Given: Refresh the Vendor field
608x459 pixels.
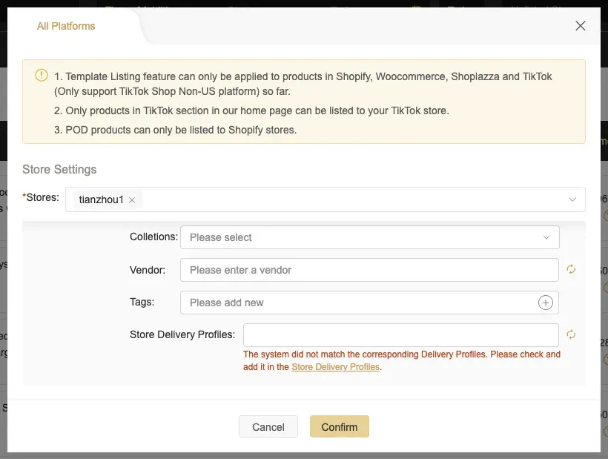Looking at the screenshot, I should pos(571,270).
